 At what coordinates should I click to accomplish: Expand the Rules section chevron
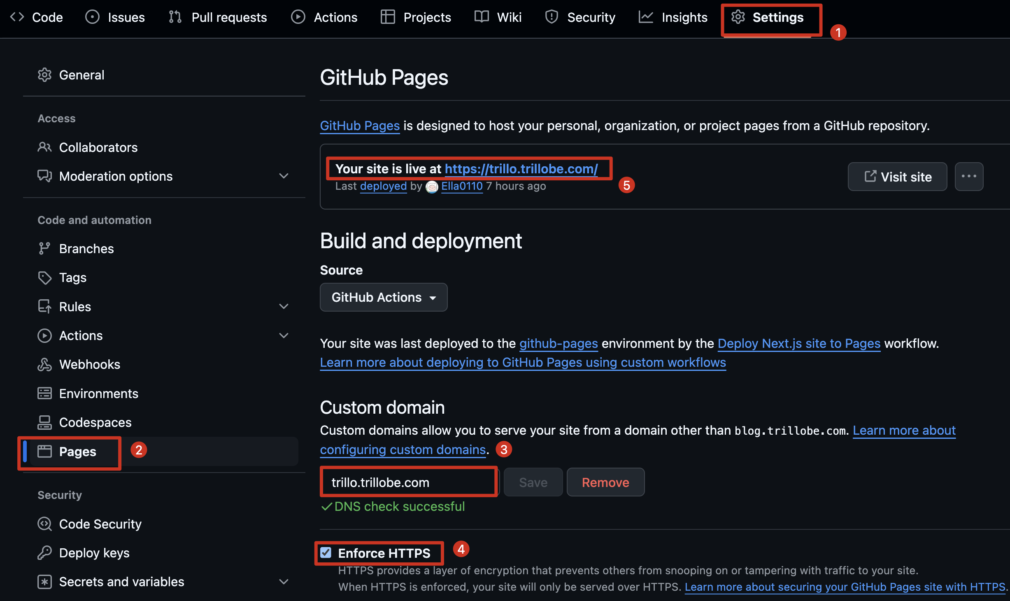click(x=284, y=307)
